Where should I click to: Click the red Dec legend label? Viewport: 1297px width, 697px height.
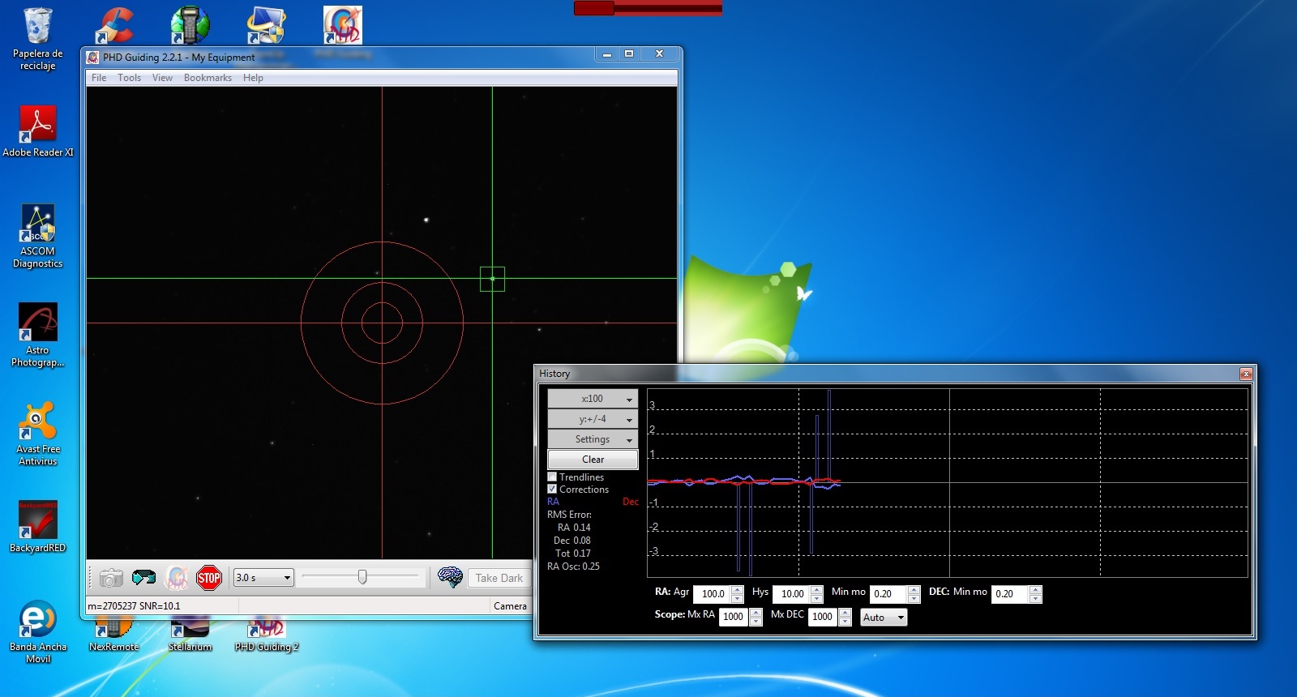631,502
